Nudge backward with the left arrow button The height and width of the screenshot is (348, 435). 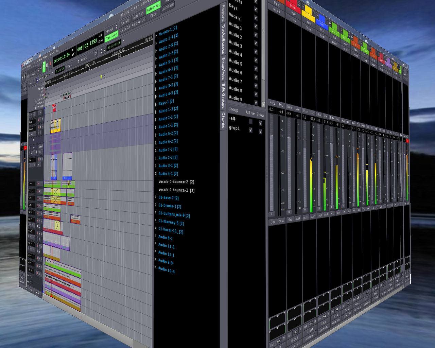101,51
